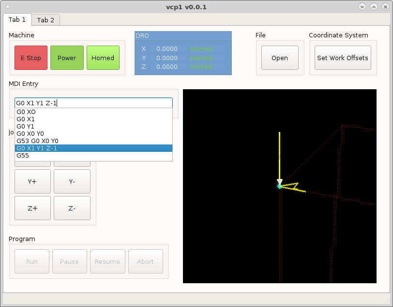Screen dimensions: 393x307
Task: Jog the Z axis down with Z-
Action: 72,208
